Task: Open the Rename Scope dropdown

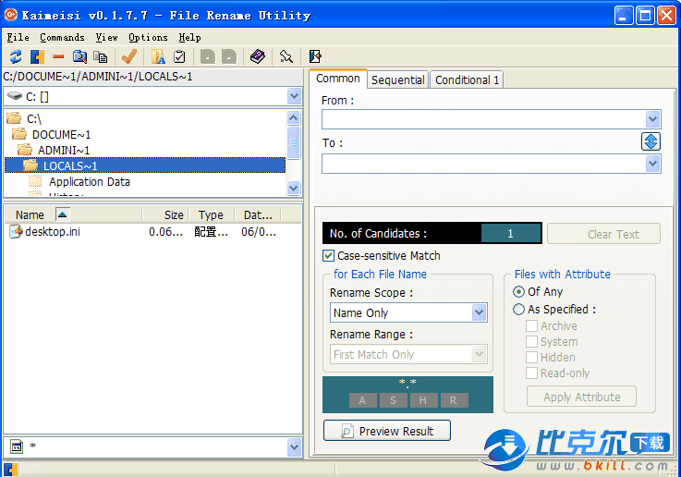Action: tap(479, 312)
